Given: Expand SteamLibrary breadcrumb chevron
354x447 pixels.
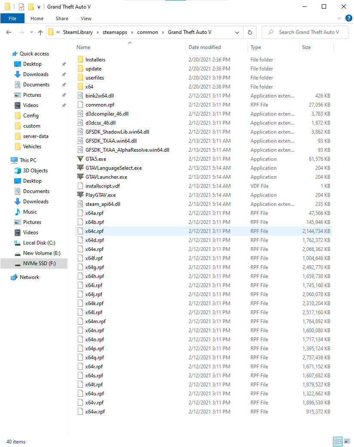Looking at the screenshot, I should point(98,32).
